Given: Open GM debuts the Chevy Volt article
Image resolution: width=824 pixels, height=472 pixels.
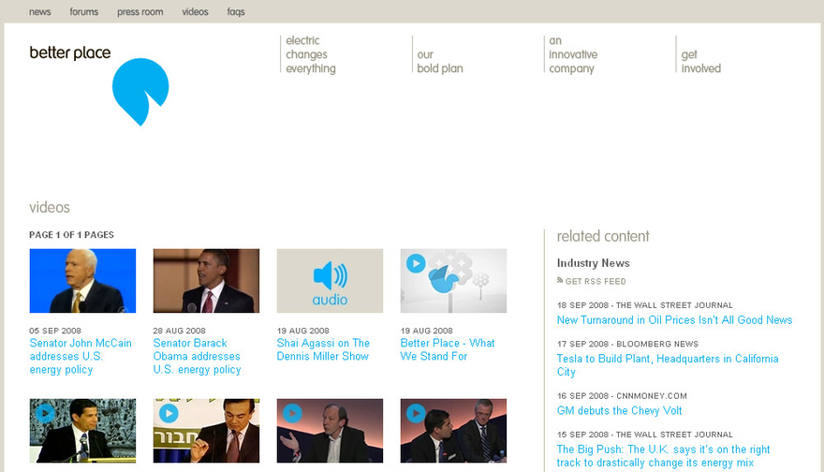Looking at the screenshot, I should pyautogui.click(x=619, y=410).
